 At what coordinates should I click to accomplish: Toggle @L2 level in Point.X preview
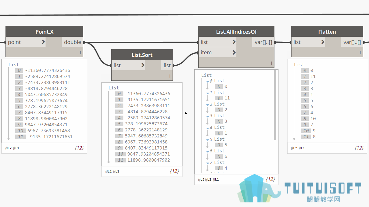(8, 148)
